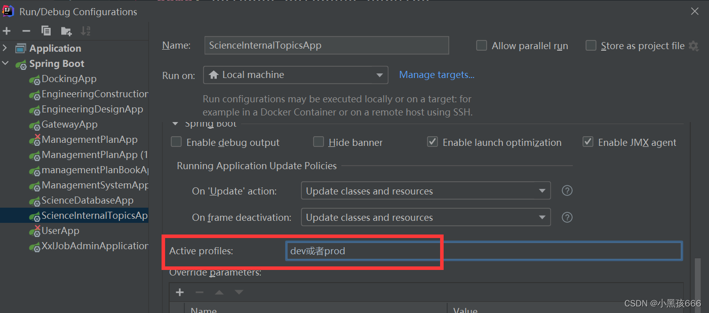Screen dimensions: 709x313
Task: Select ManagementPlanApp (1 configuration
Action: pyautogui.click(x=95, y=154)
